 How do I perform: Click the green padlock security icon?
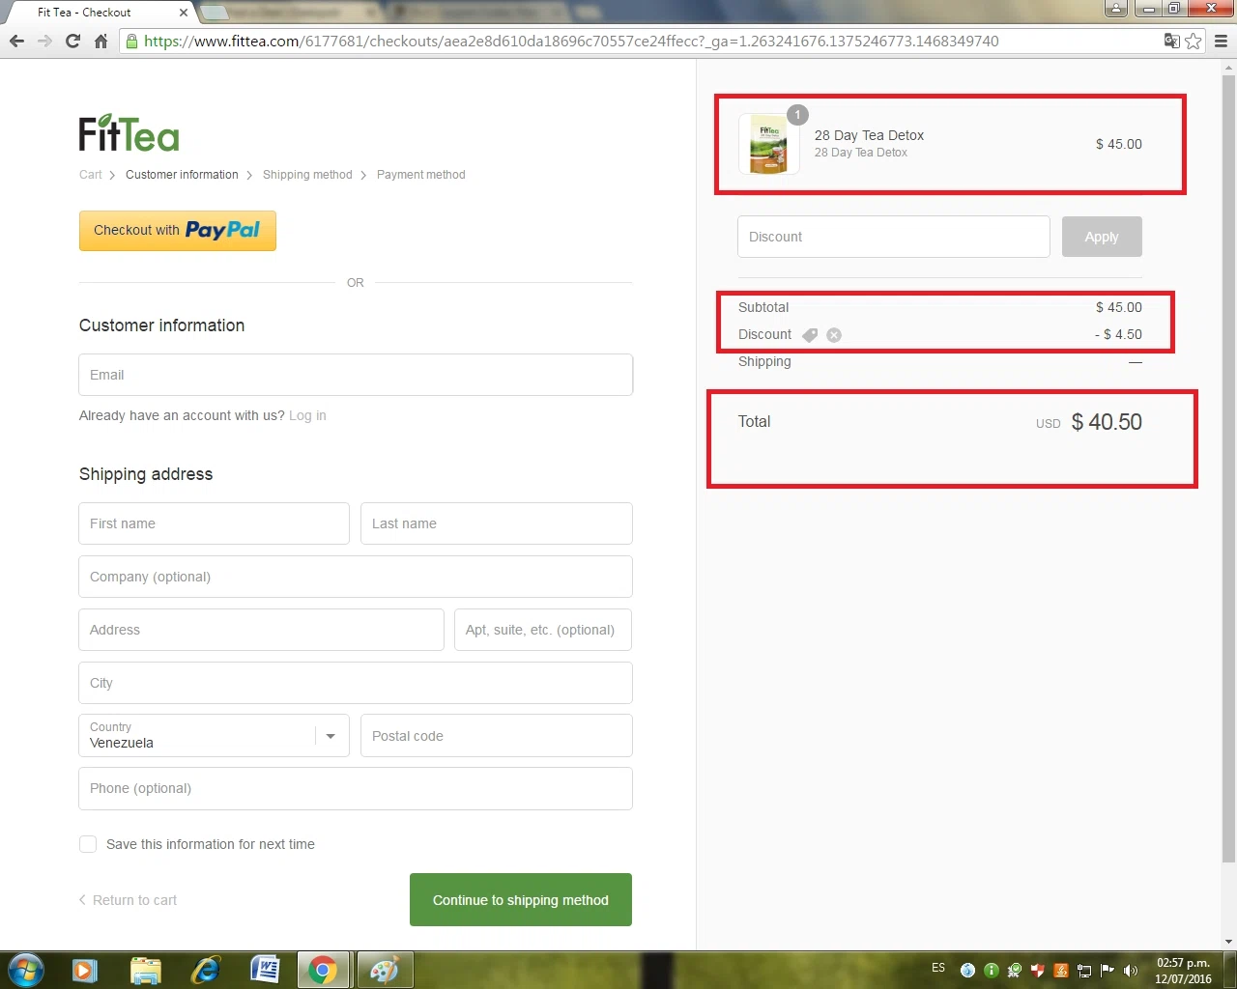click(x=132, y=41)
